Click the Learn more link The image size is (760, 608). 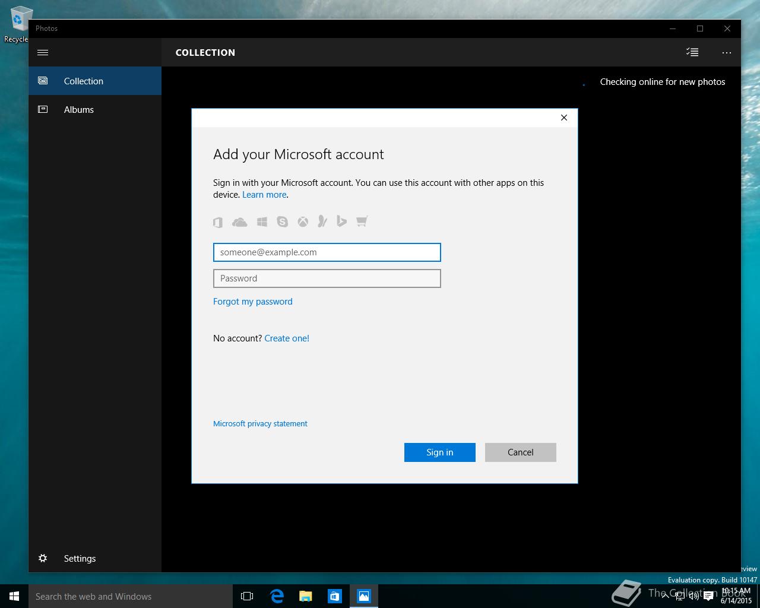(x=264, y=195)
